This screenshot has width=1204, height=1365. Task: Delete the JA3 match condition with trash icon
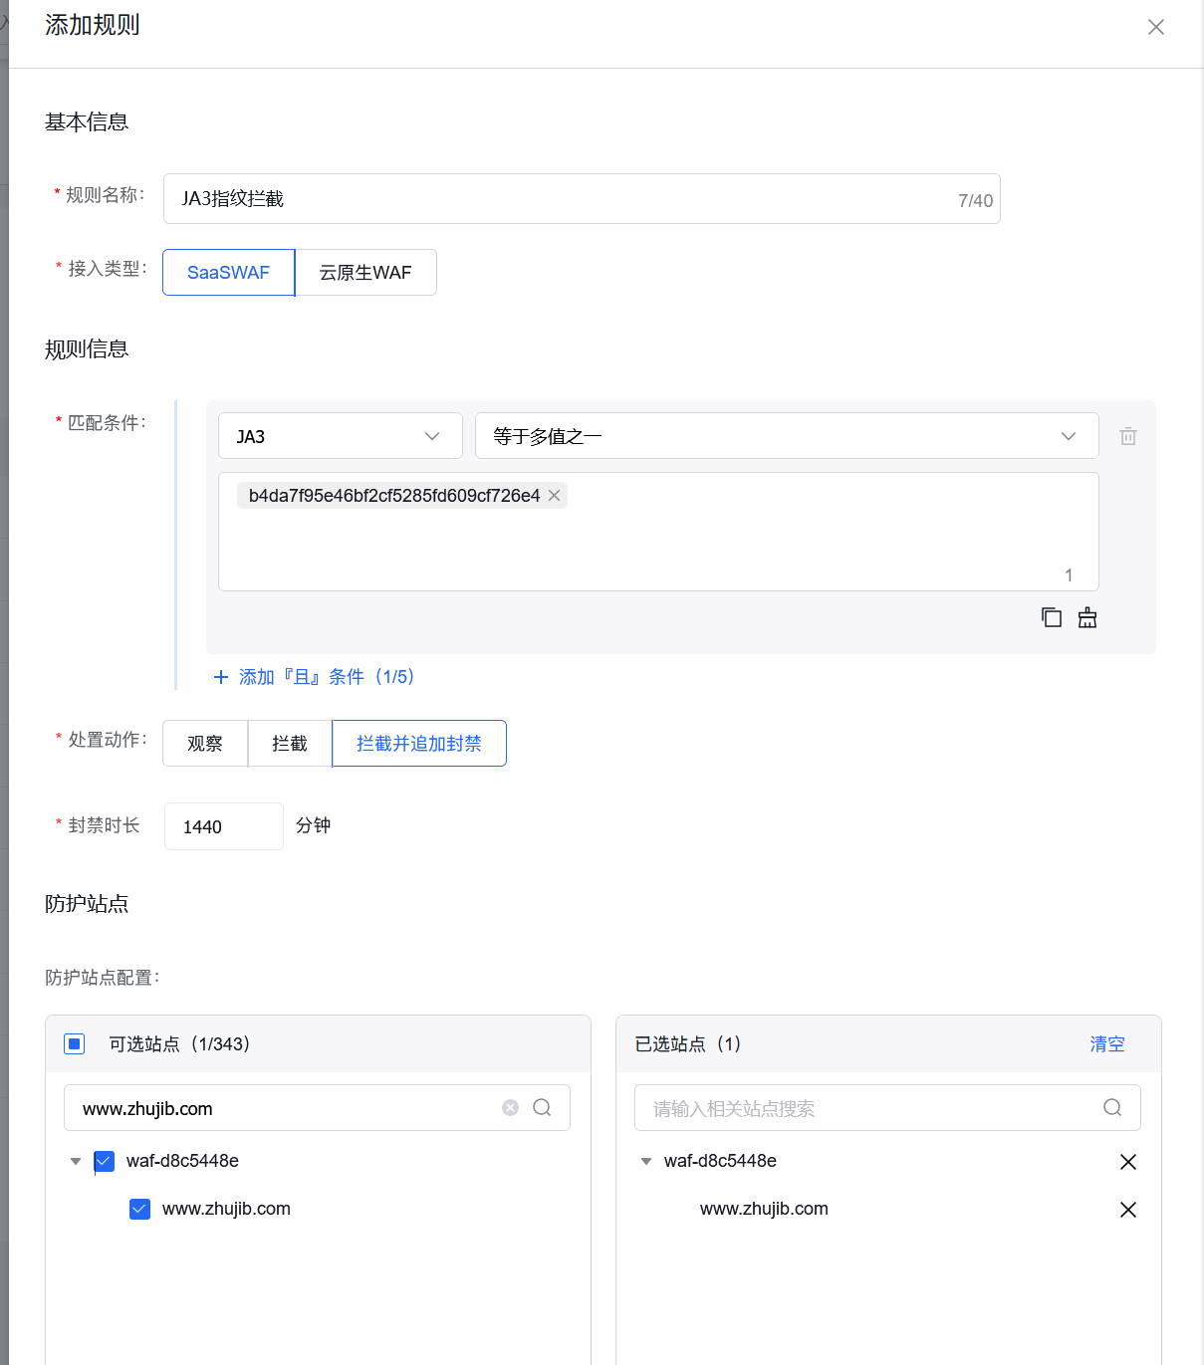(1128, 436)
